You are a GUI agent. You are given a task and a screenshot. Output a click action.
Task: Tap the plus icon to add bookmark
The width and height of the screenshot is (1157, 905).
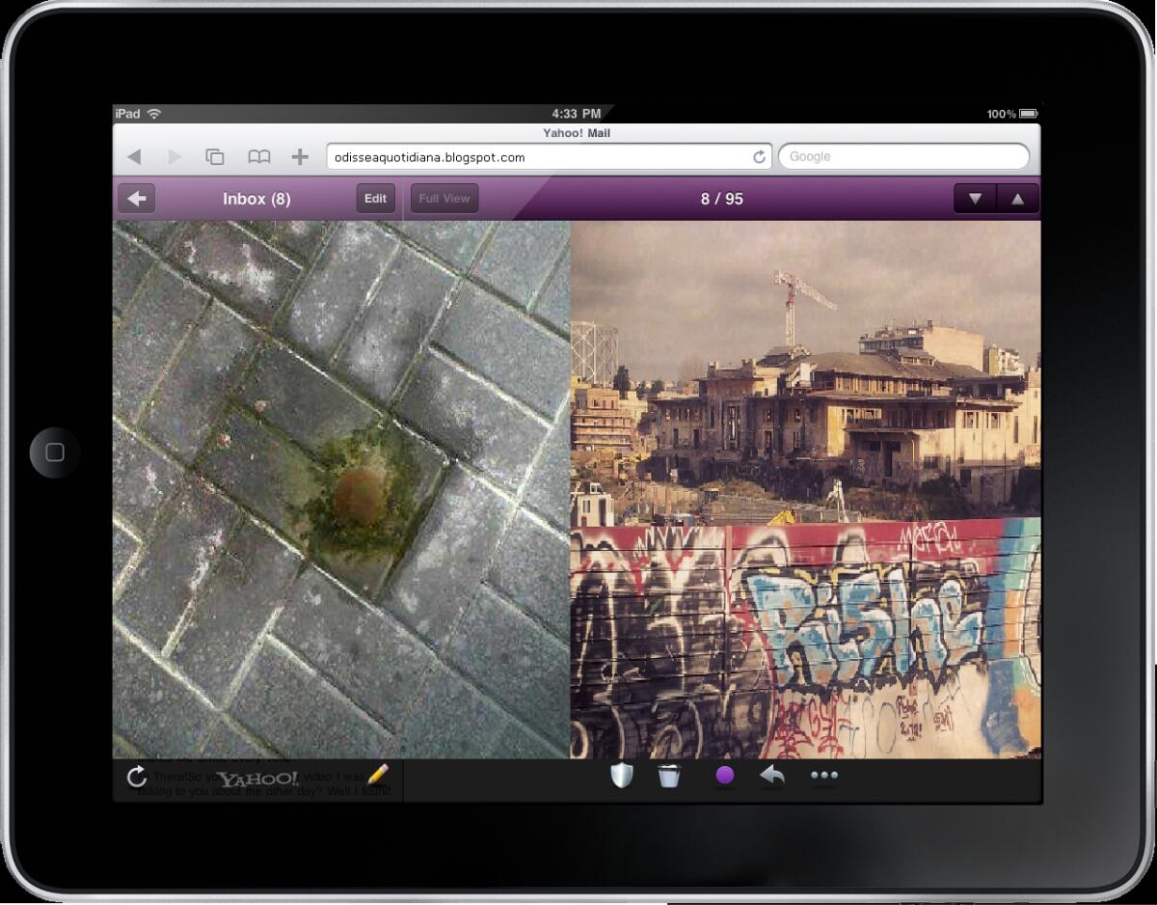[x=300, y=156]
